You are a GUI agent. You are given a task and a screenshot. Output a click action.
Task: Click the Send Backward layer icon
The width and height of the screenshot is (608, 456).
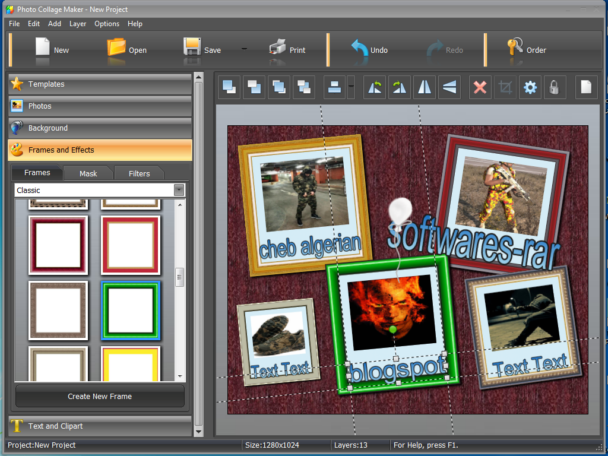(303, 87)
